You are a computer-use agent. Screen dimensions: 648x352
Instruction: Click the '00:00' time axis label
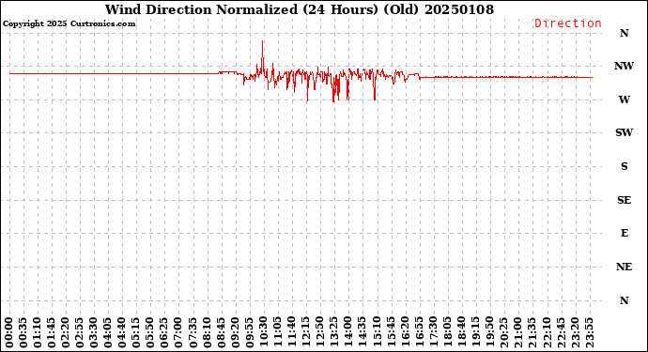click(x=9, y=333)
